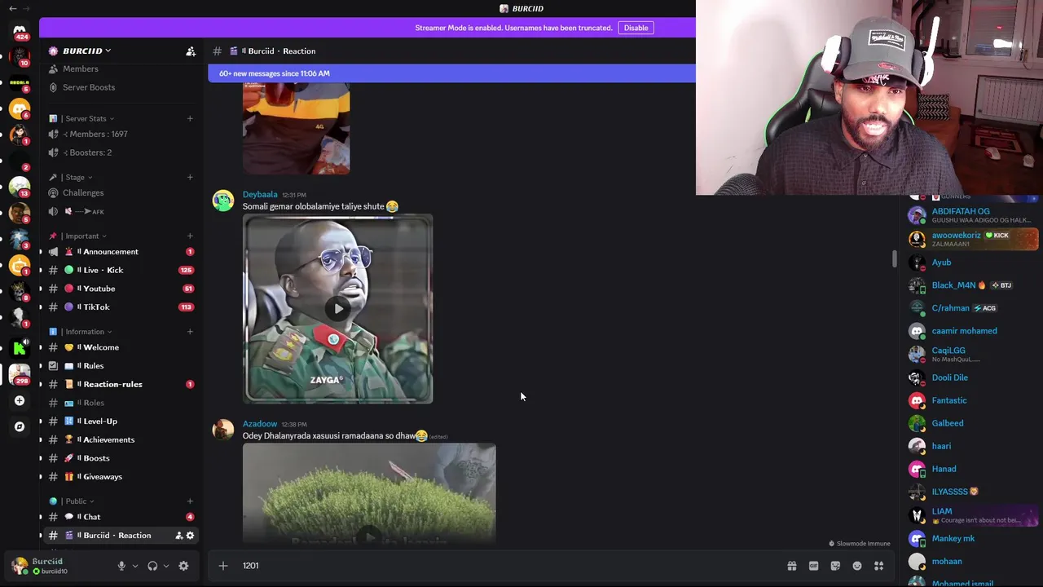Toggle headphone deafen in user panel
This screenshot has height=587, width=1043.
coord(152,566)
